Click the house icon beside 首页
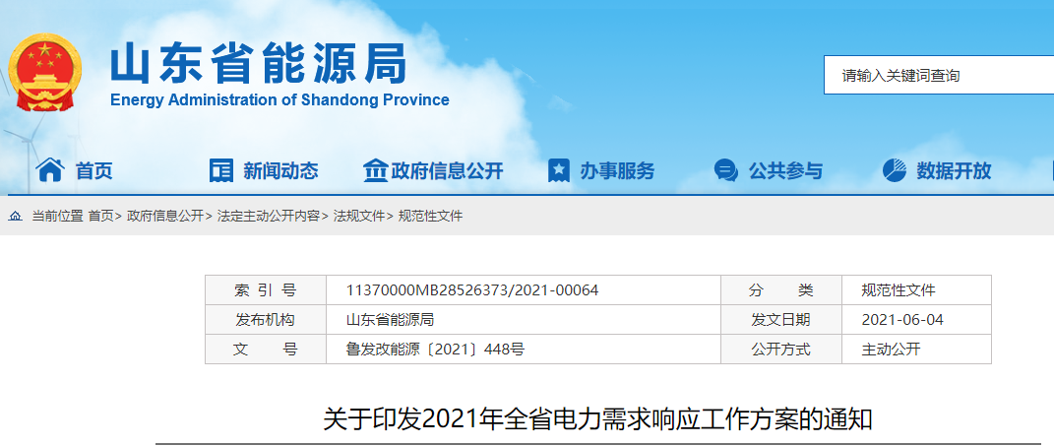This screenshot has width=1054, height=446. click(x=49, y=170)
